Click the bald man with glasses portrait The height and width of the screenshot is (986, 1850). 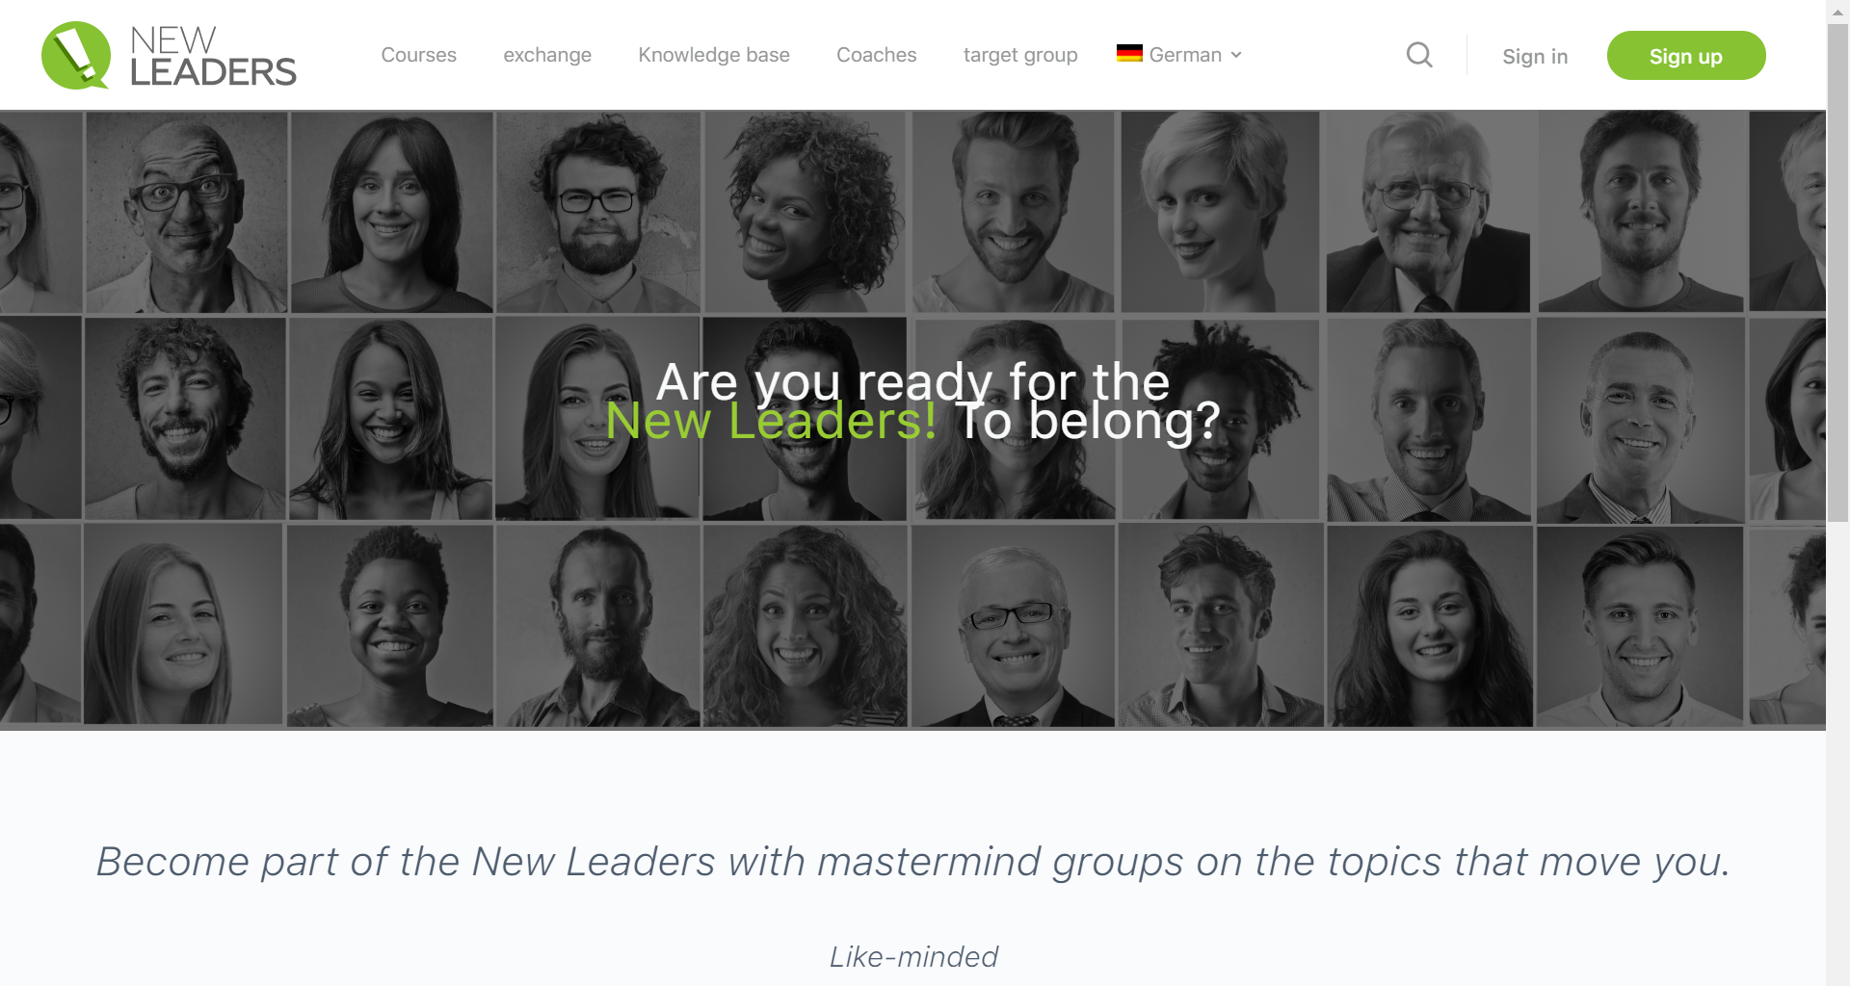[186, 212]
